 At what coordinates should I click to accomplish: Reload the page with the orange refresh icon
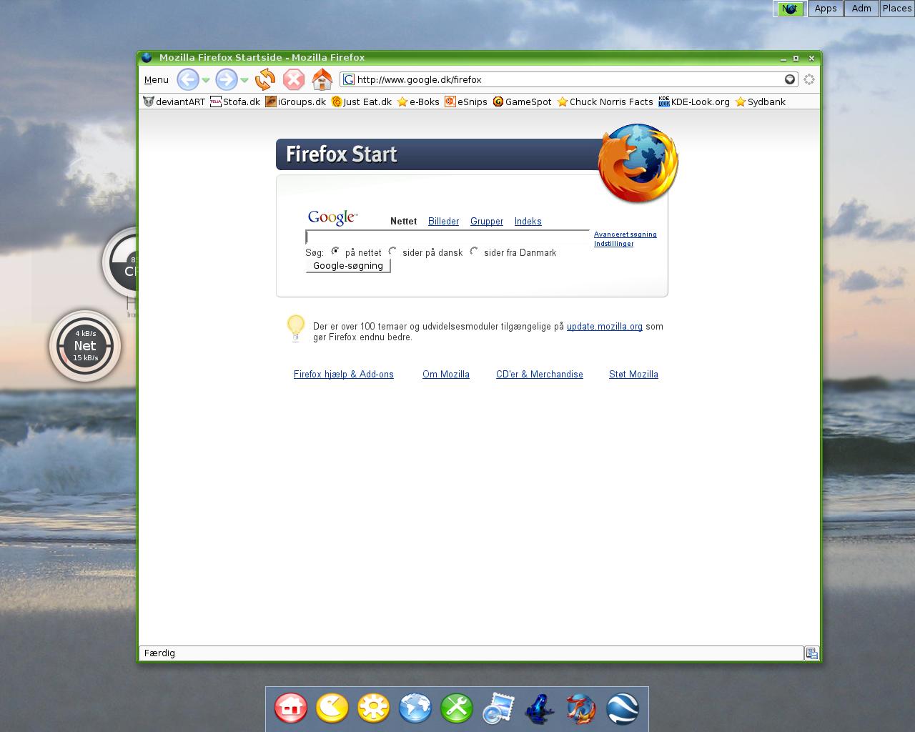click(265, 79)
